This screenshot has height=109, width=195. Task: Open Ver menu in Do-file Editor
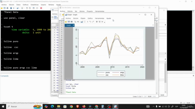[x=76, y=11]
